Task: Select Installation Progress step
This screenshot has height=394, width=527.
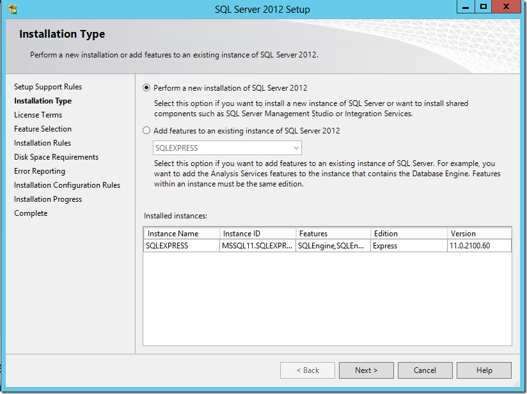Action: pos(48,199)
